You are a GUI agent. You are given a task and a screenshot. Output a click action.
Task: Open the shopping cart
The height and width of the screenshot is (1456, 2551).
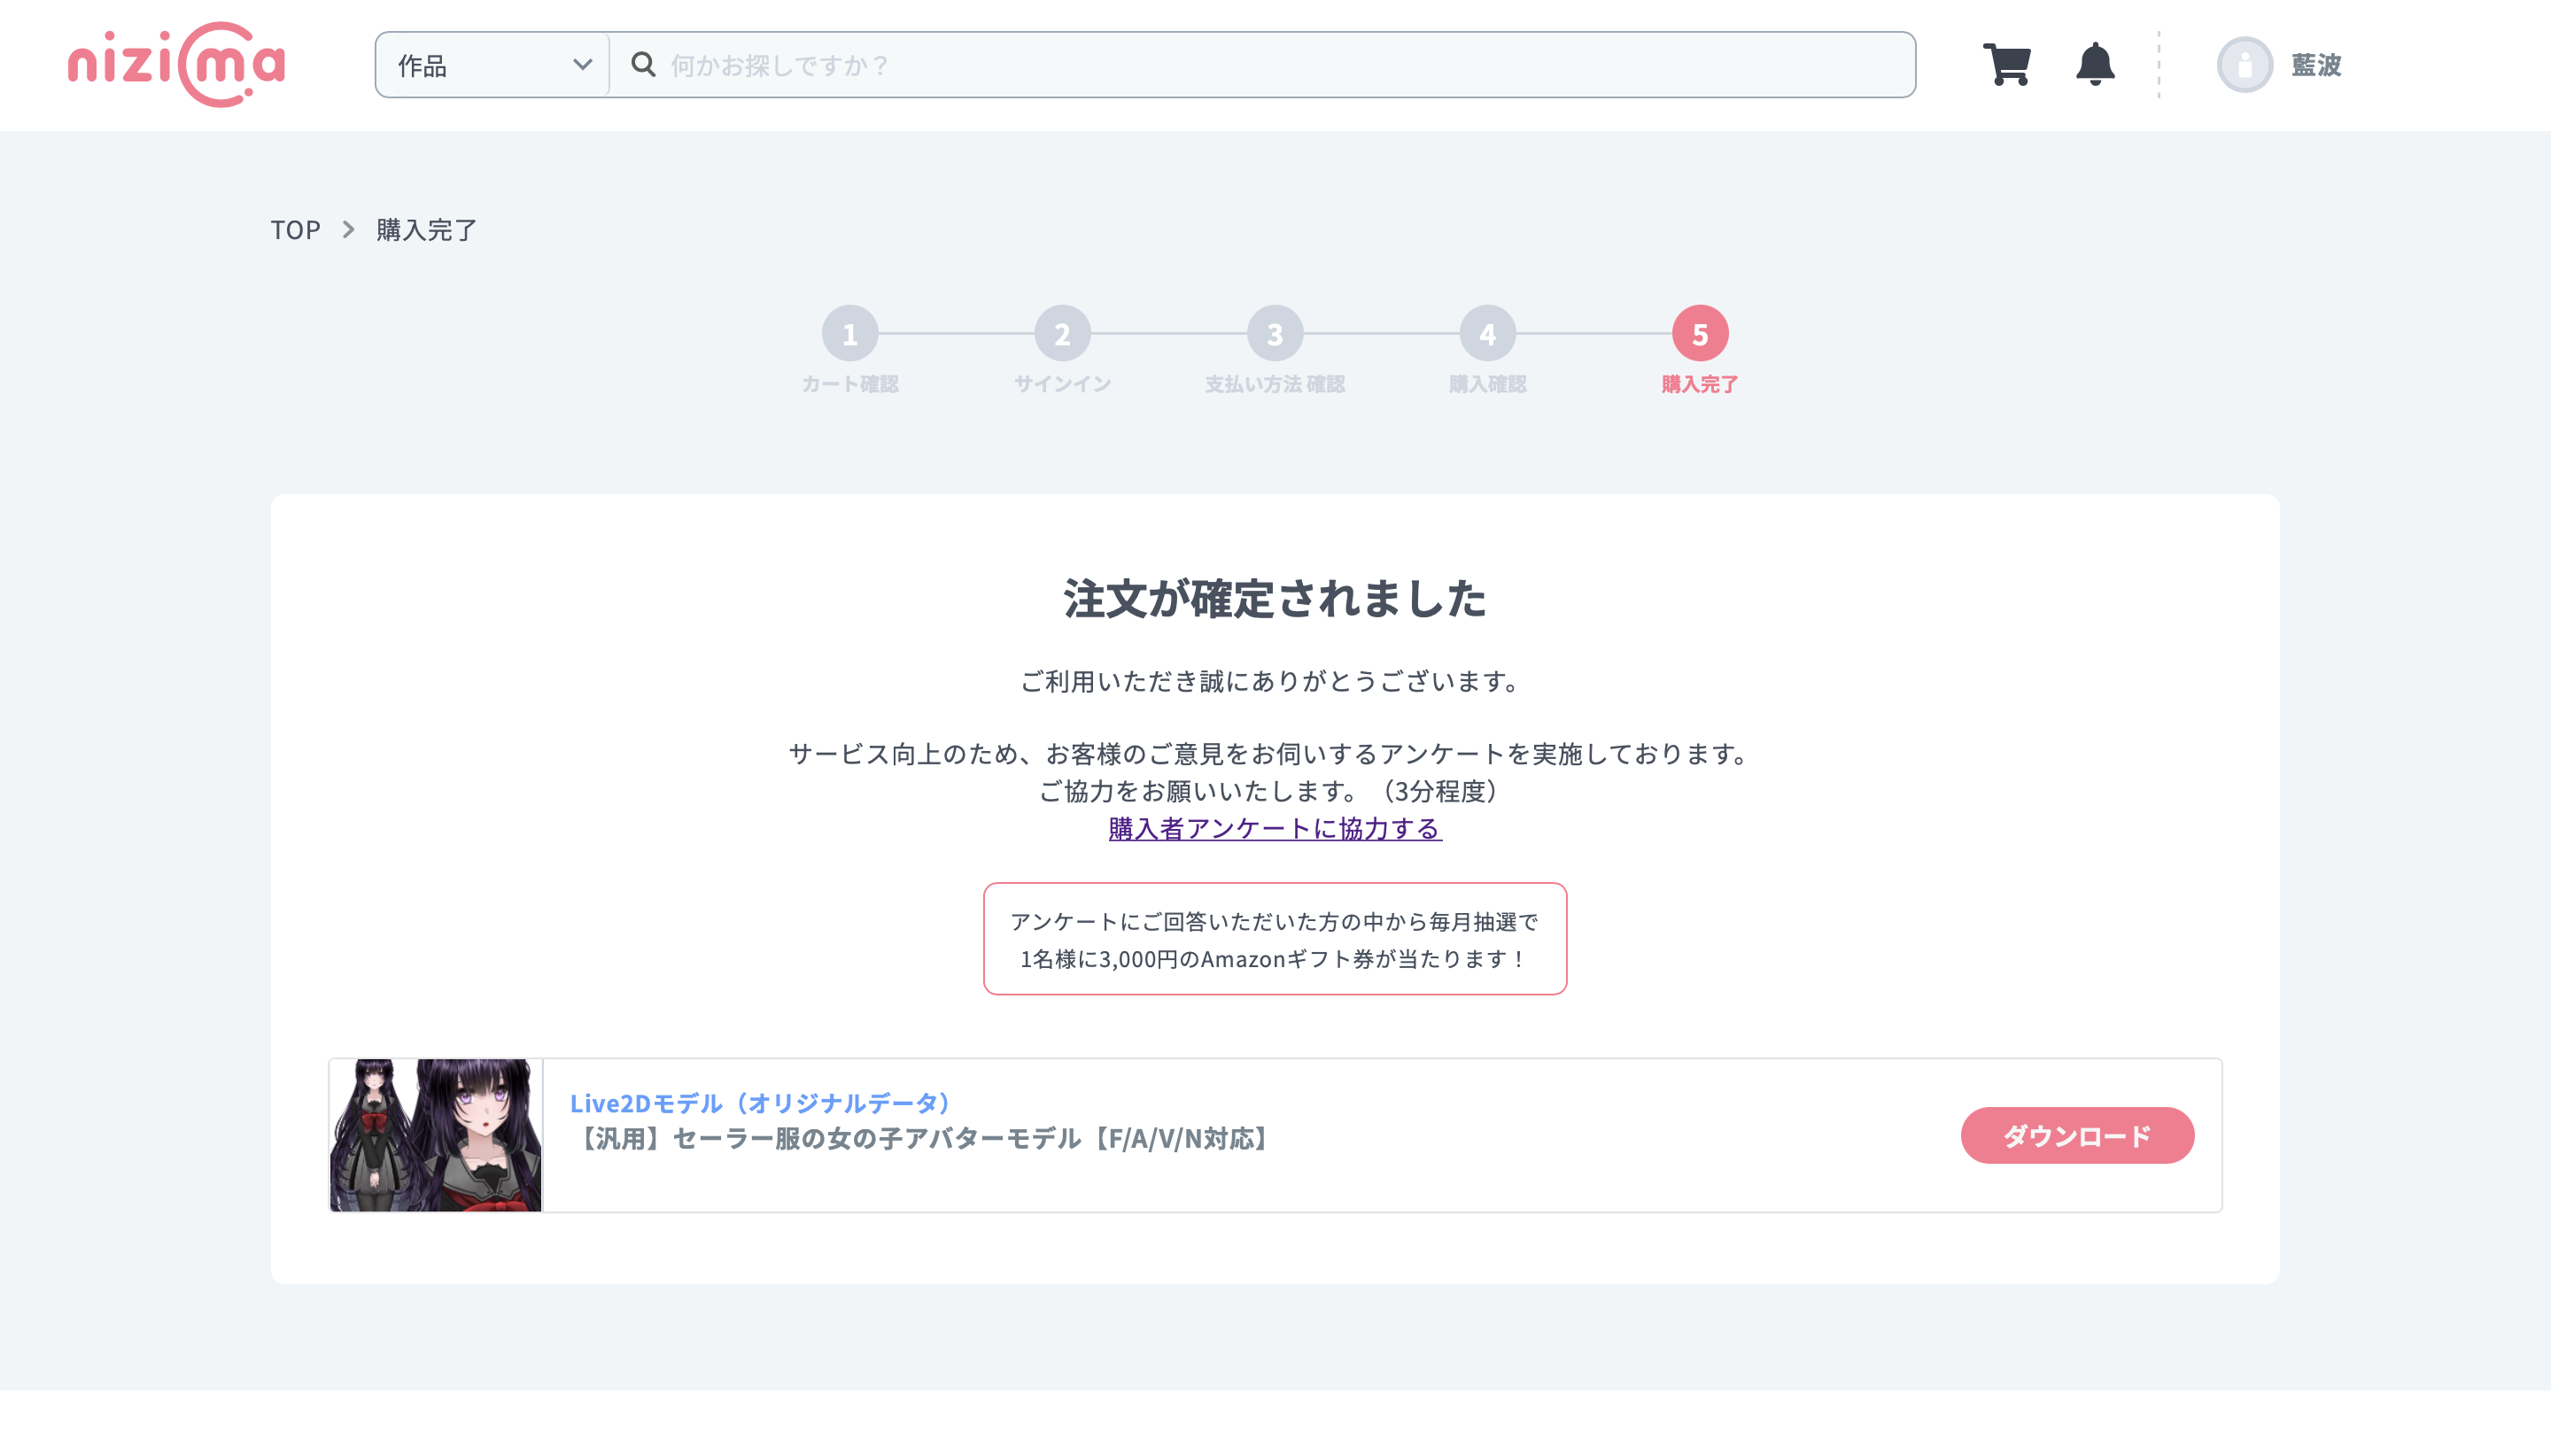coord(2007,64)
